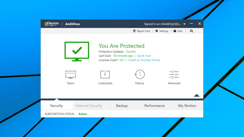Open the Report Card text label
Image resolution: width=244 pixels, height=137 pixels.
[x=143, y=31]
